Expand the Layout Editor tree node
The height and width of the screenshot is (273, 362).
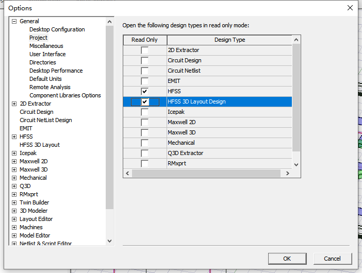tap(14, 219)
